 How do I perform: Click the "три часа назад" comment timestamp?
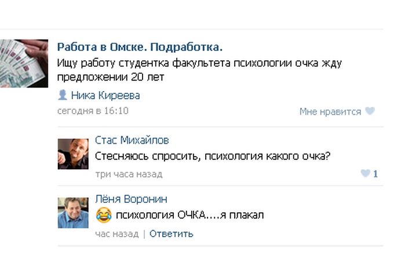coord(129,173)
